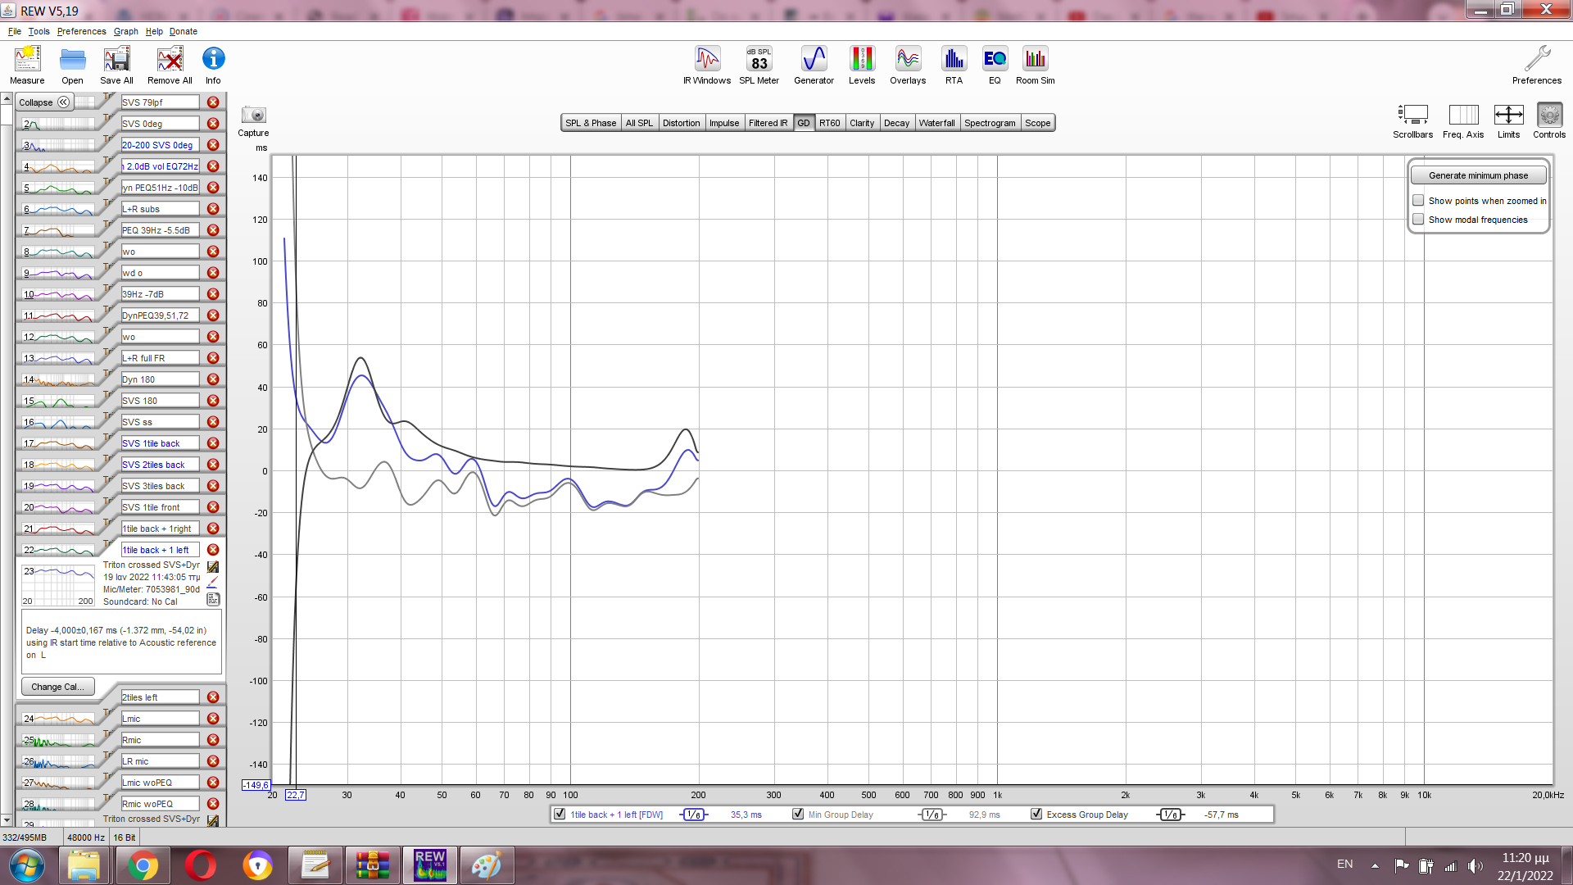1573x885 pixels.
Task: Enable Show points when zoomed in
Action: (1418, 201)
